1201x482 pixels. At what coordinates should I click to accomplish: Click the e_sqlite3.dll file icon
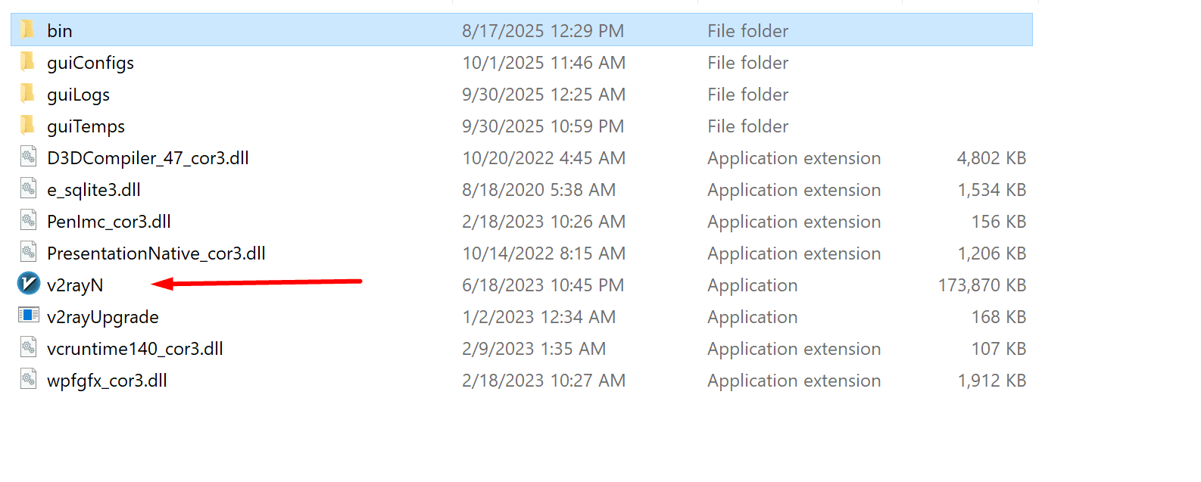(x=29, y=188)
